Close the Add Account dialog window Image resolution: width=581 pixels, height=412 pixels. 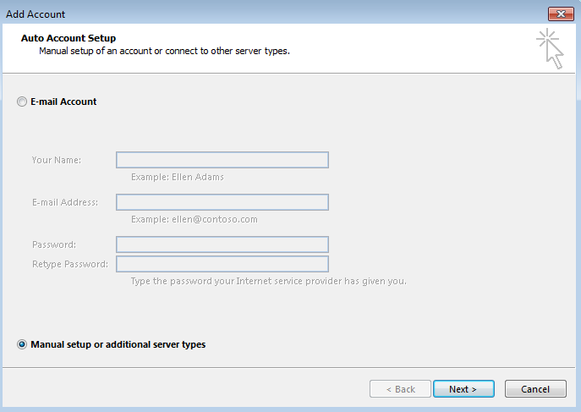coord(560,14)
